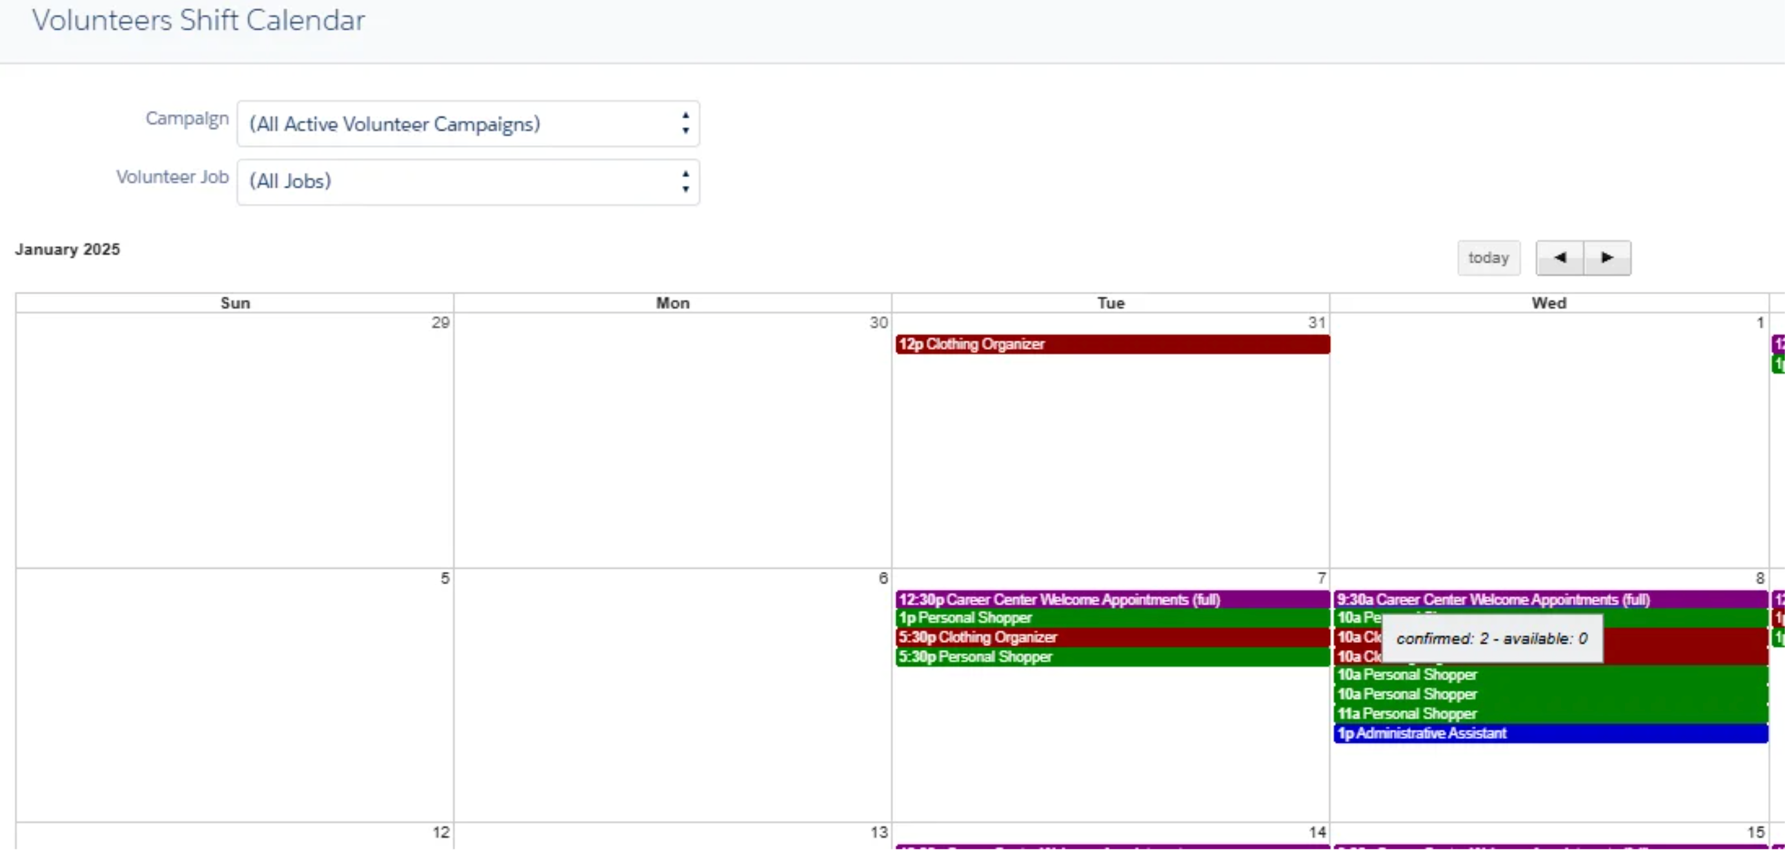Click the January 2025 title

coord(68,250)
